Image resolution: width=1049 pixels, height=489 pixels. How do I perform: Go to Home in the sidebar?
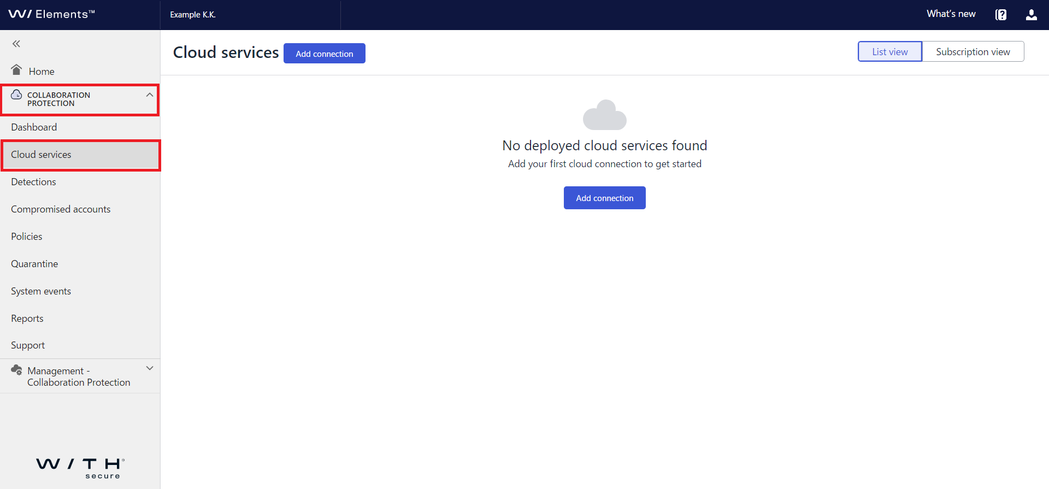click(x=42, y=72)
